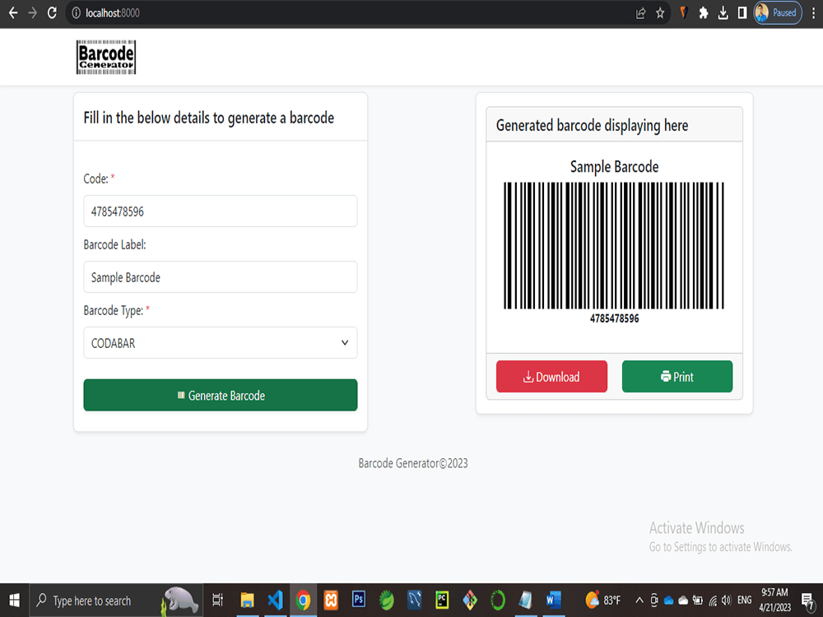
Task: Click the browser back arrow
Action: click(13, 12)
